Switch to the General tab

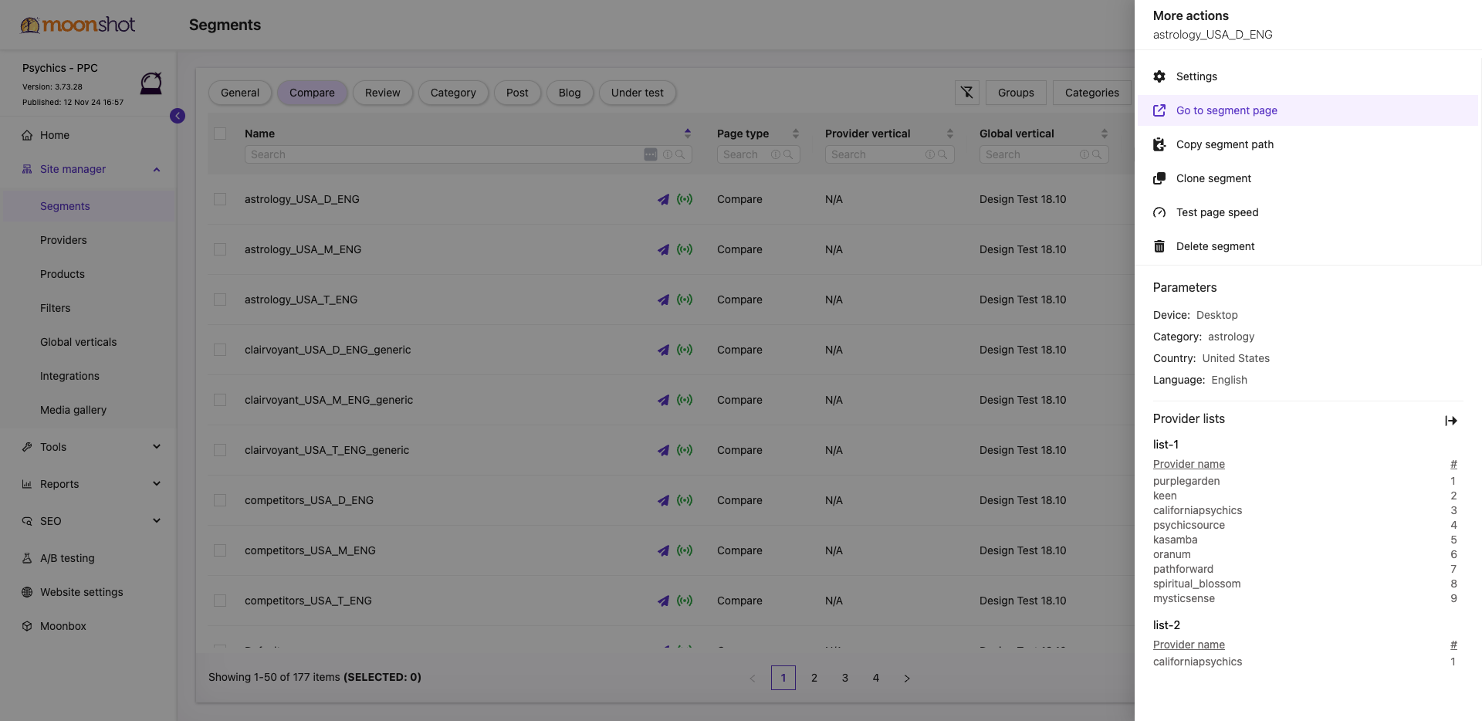(240, 93)
